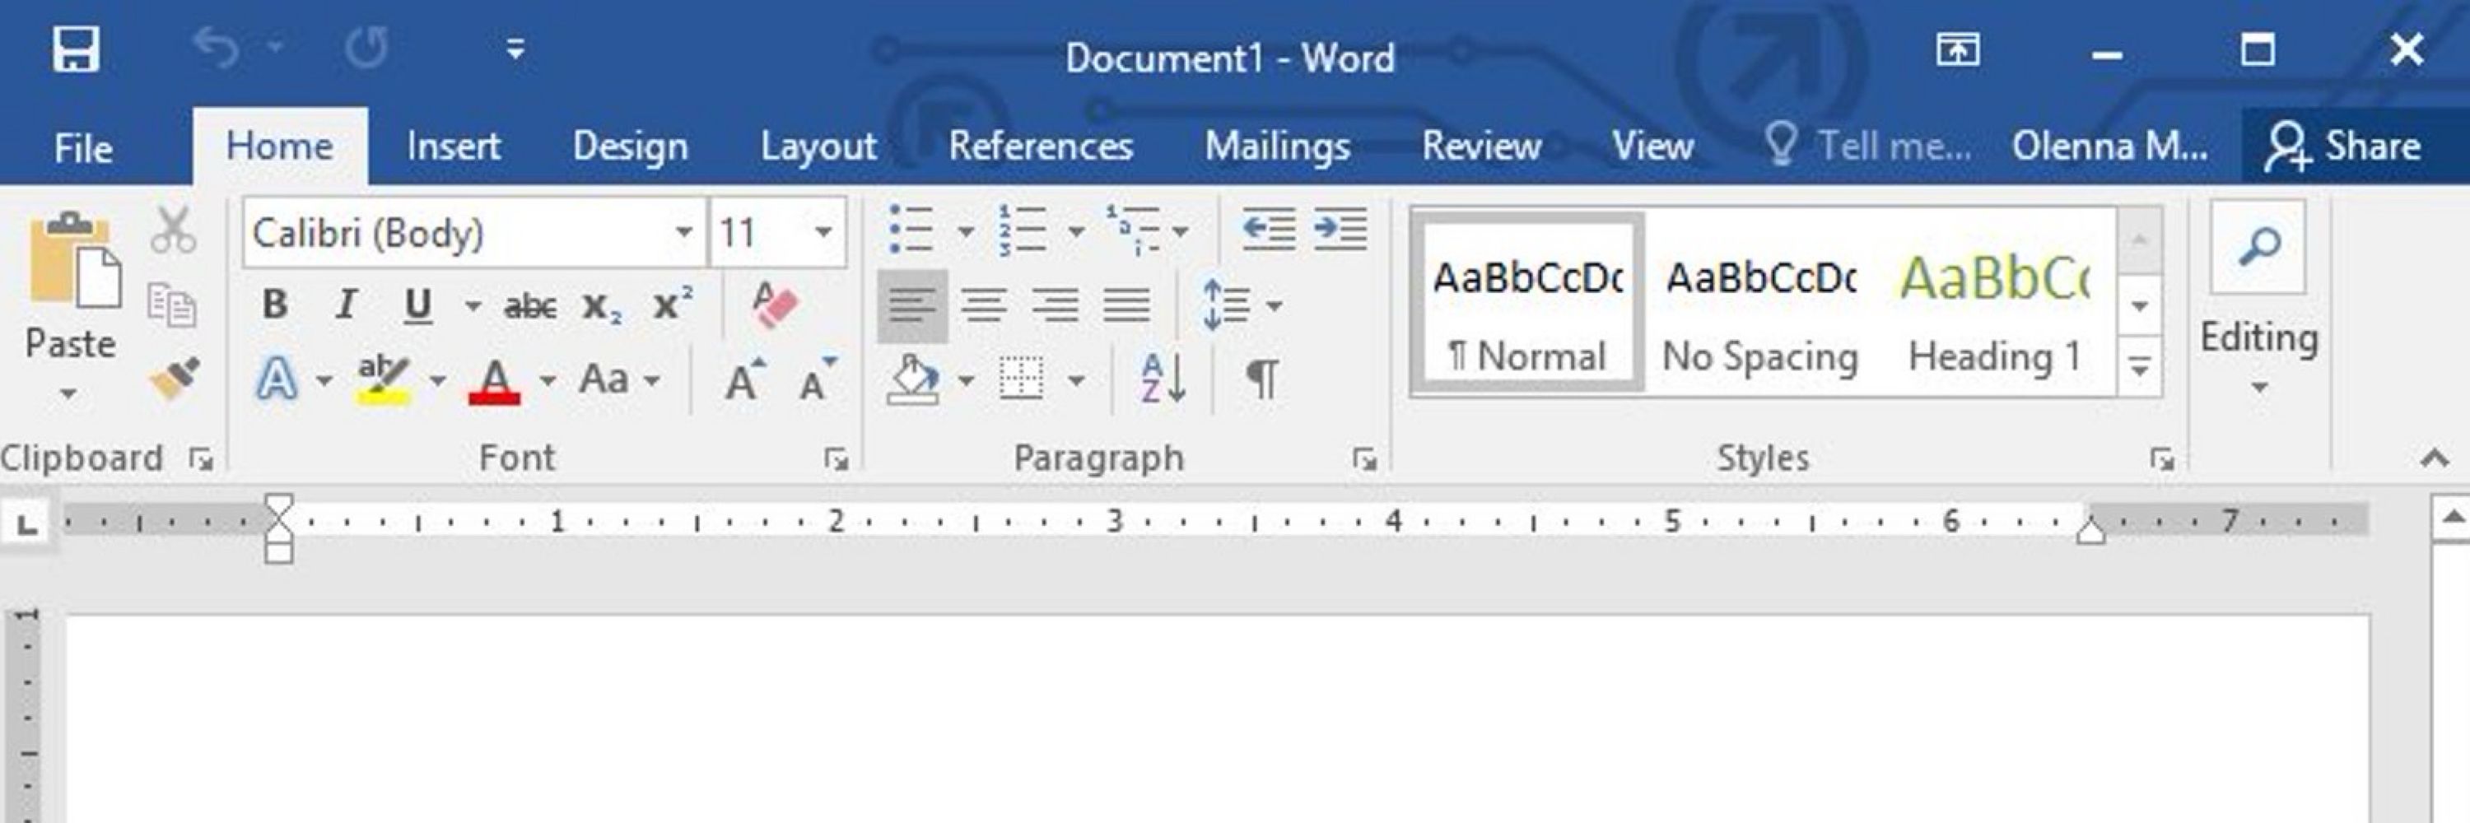Switch to the References tab

pos(1041,146)
